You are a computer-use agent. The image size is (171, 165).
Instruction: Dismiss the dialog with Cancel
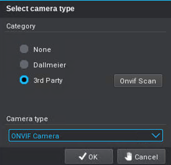pos(141,156)
